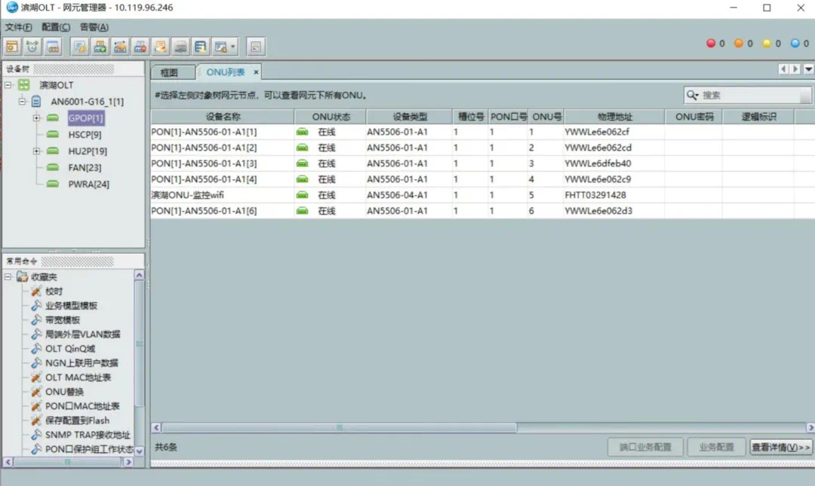
Task: Click the device-with-red-mark toolbar icon
Action: 140,47
